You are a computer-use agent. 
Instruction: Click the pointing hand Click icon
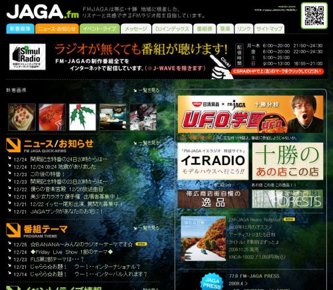point(221,67)
